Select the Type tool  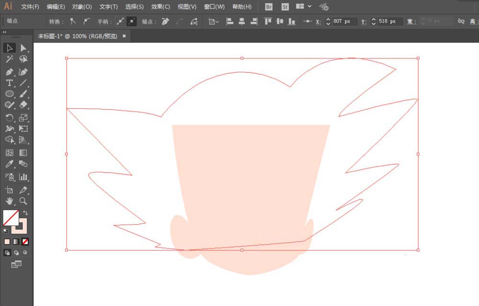coord(10,83)
